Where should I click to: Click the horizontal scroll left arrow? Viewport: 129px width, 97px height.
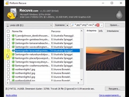(8, 83)
